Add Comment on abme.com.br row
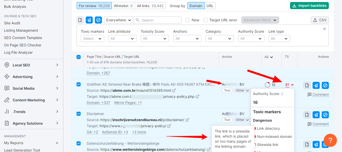Screen dimensions: 342x152 [x=318, y=94]
